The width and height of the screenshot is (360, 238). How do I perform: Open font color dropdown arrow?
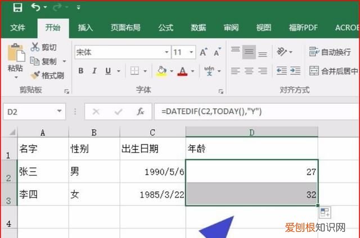[193, 71]
